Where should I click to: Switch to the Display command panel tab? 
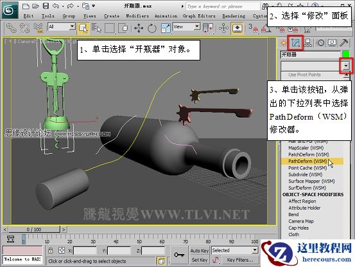tap(332, 42)
